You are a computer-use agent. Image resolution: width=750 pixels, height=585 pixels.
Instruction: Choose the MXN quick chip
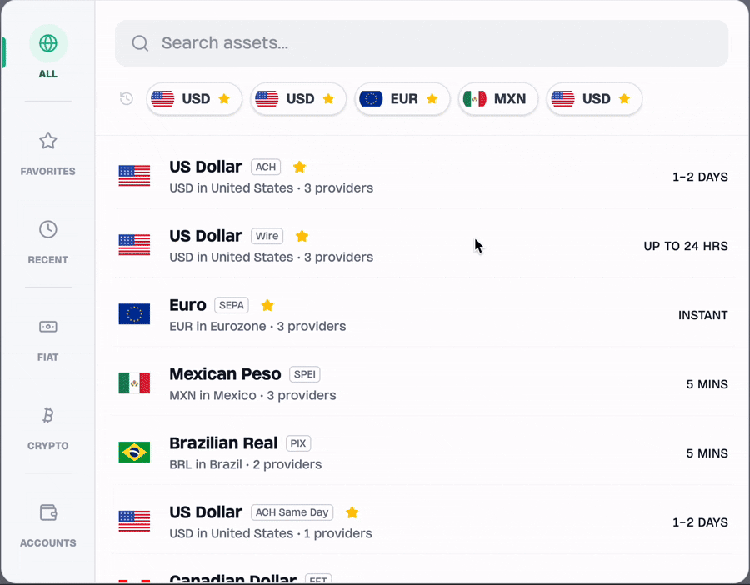pos(497,99)
